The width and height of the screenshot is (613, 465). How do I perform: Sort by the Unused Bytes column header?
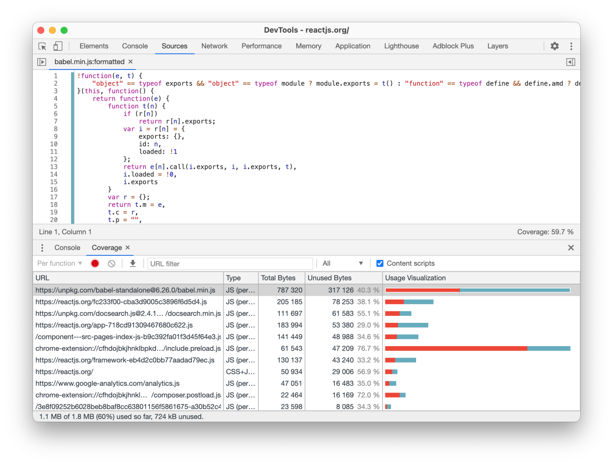344,278
